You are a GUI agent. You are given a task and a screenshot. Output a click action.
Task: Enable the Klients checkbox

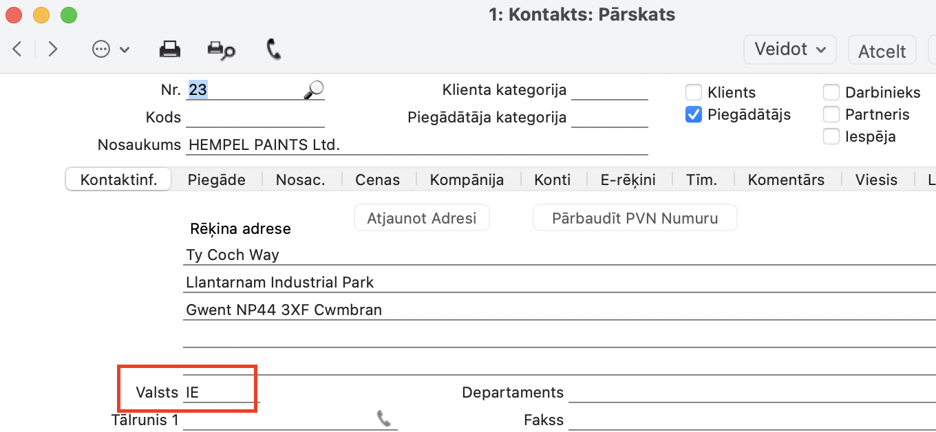pos(694,93)
